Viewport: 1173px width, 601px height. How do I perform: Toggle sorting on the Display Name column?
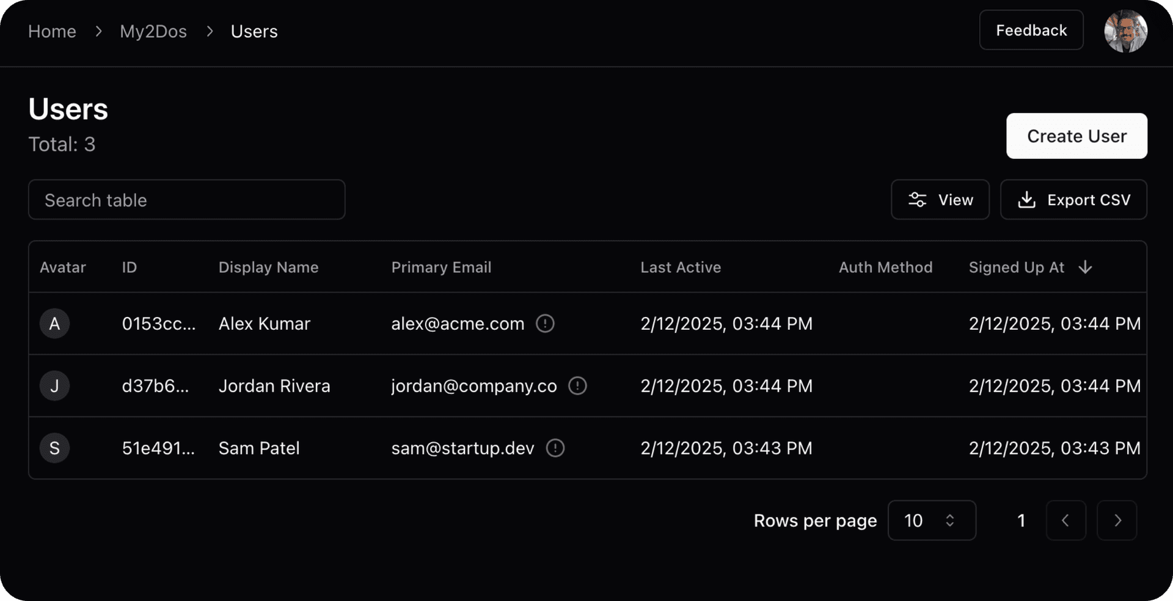point(268,267)
